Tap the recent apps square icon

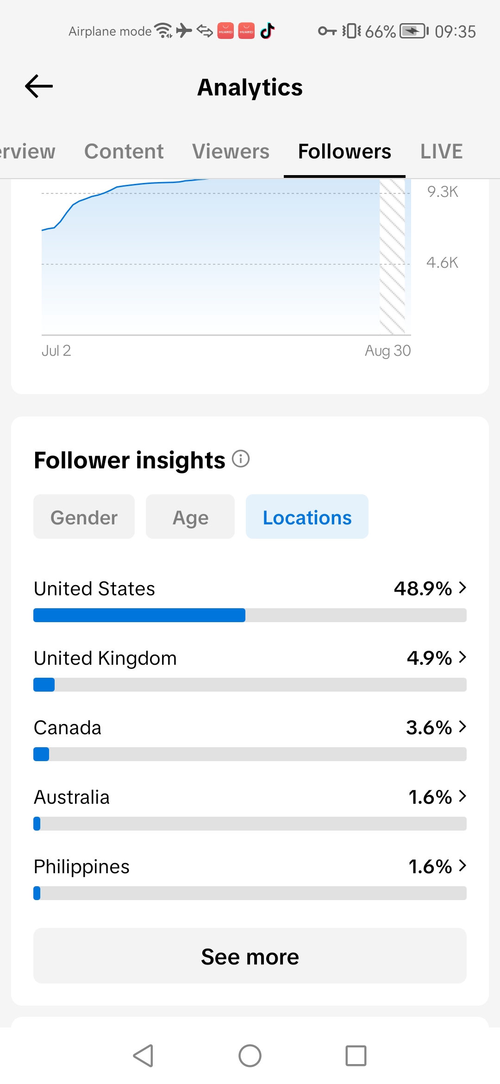[356, 1056]
